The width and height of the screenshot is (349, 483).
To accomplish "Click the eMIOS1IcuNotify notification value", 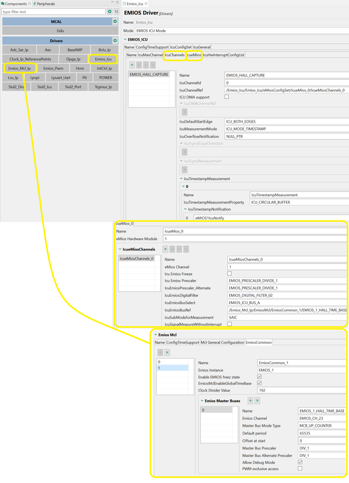I will tap(271, 218).
